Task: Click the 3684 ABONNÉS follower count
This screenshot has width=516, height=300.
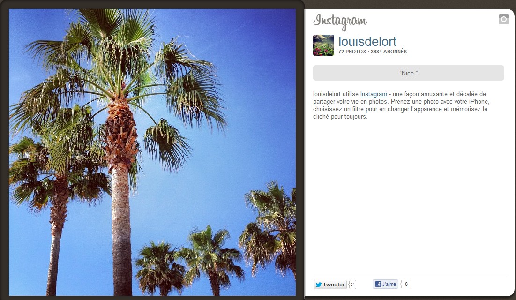Action: click(389, 52)
